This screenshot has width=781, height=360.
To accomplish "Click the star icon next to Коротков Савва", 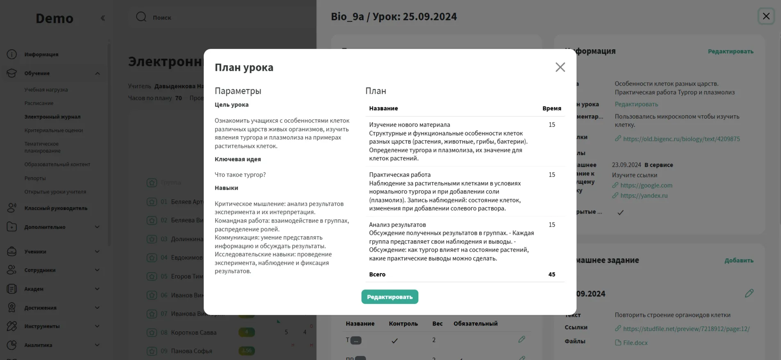I will (152, 333).
